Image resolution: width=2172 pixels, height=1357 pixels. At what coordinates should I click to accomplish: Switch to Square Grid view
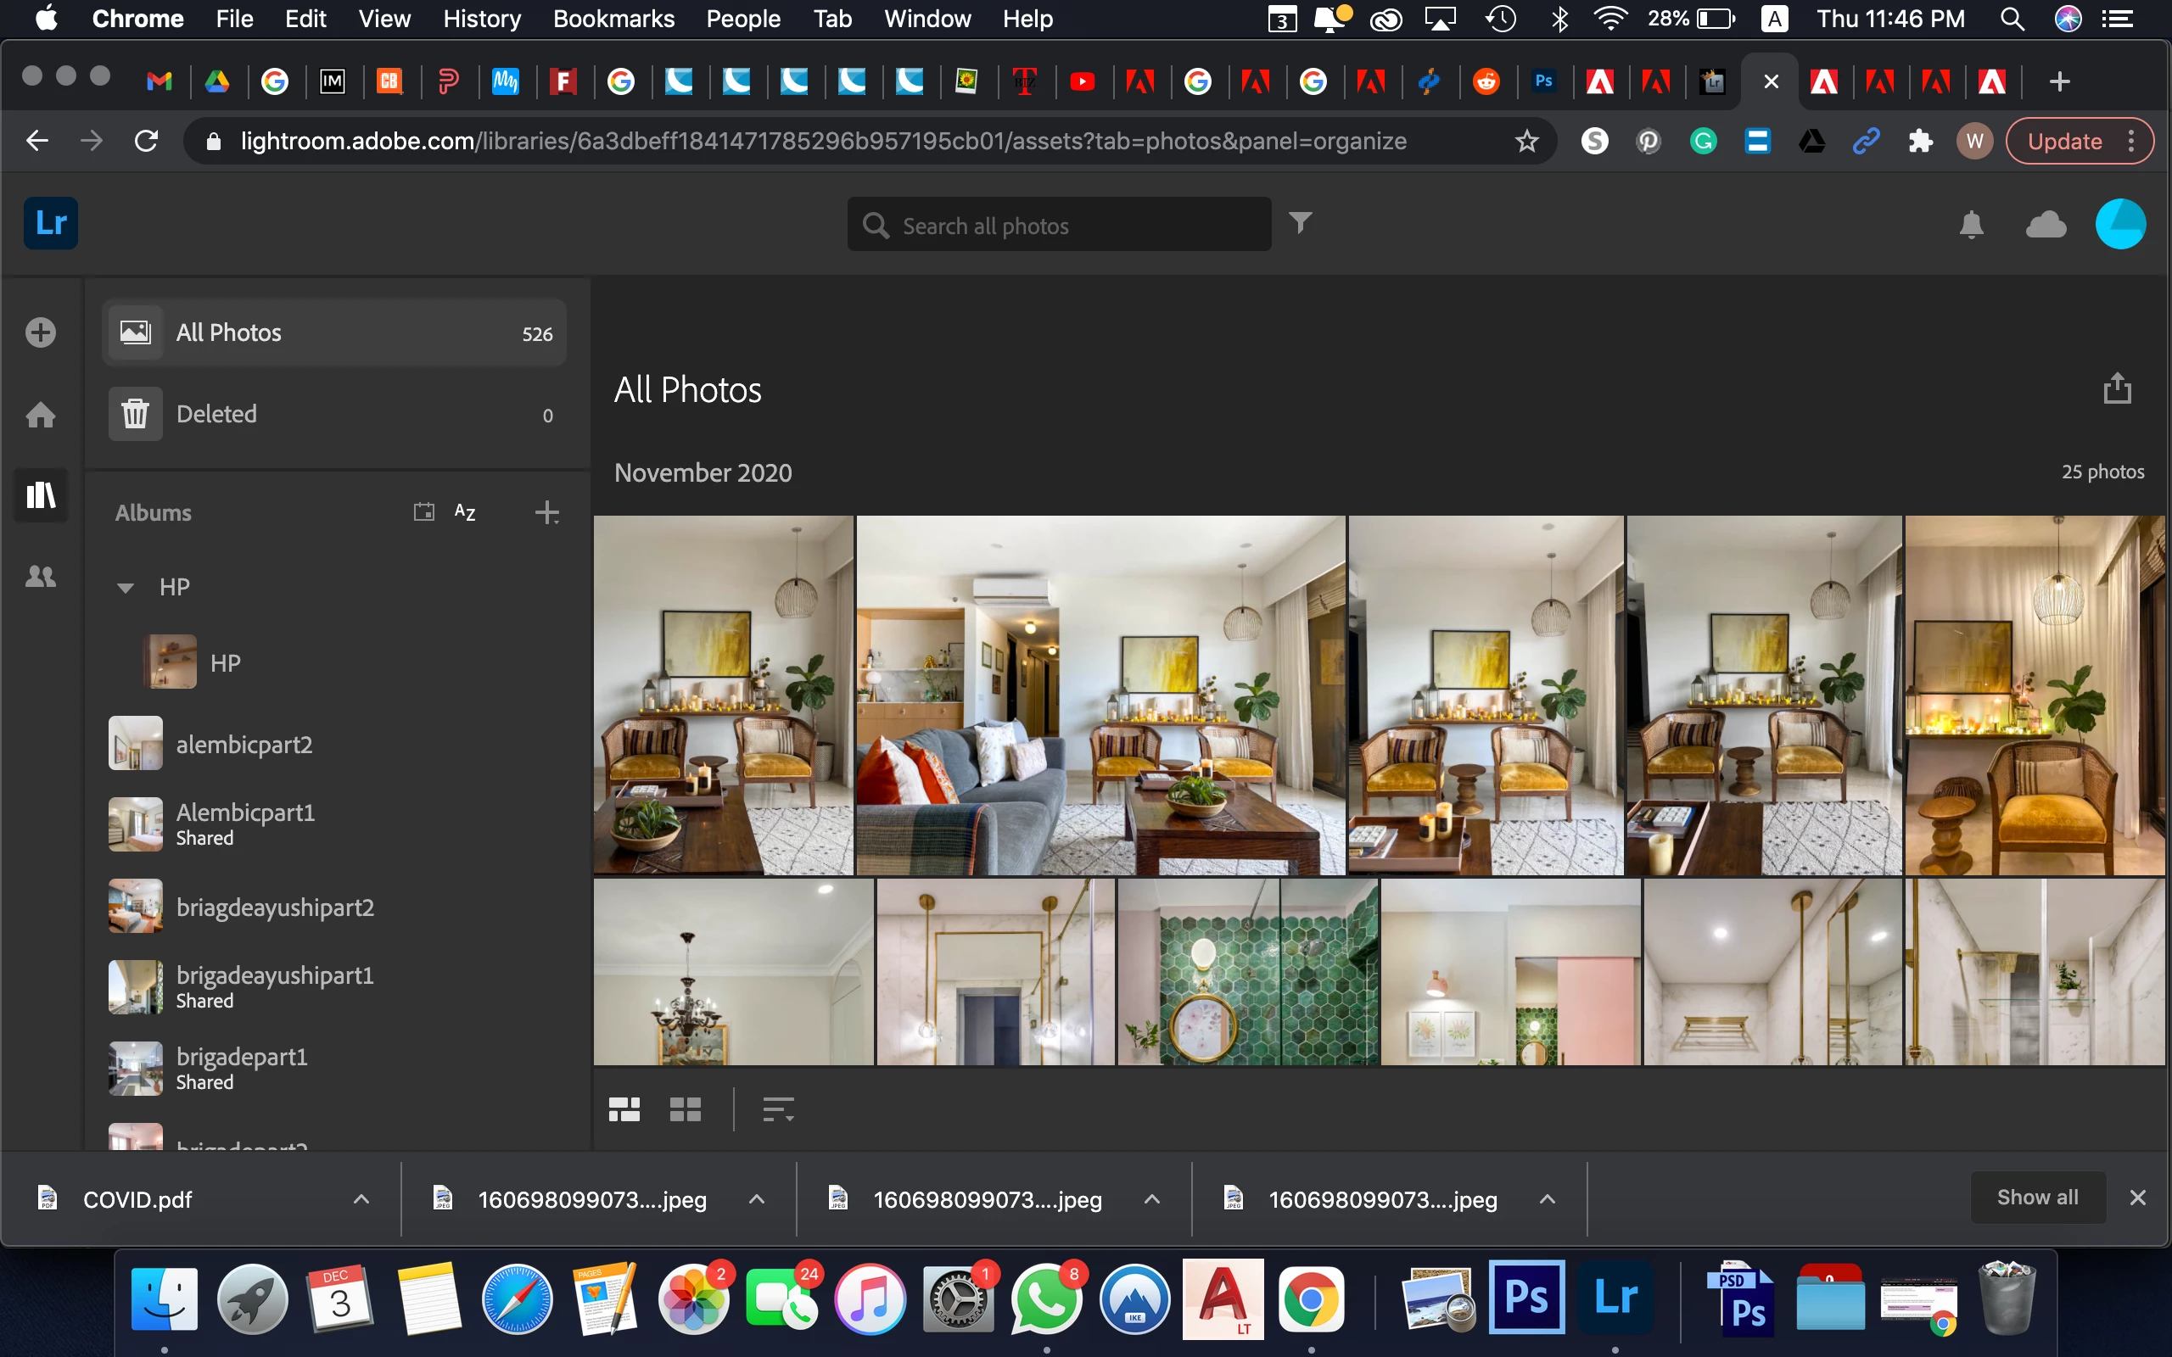(x=685, y=1109)
